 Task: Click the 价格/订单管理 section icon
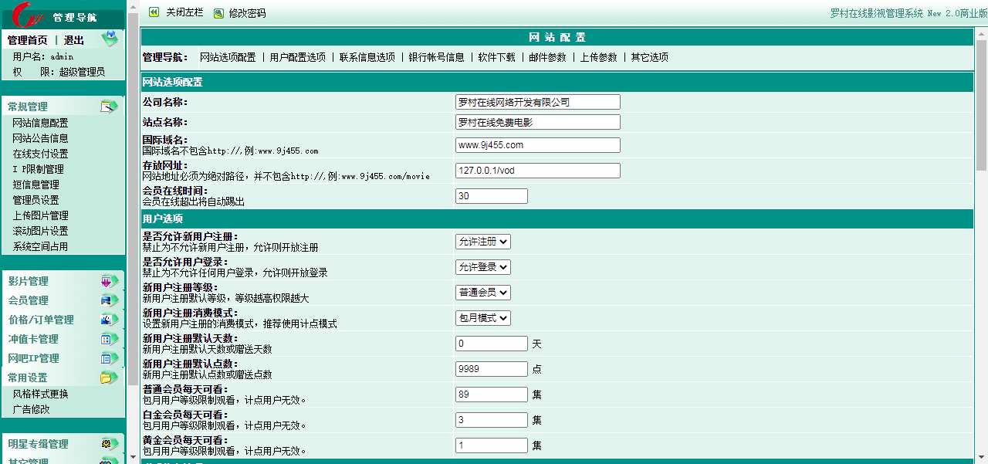[110, 320]
